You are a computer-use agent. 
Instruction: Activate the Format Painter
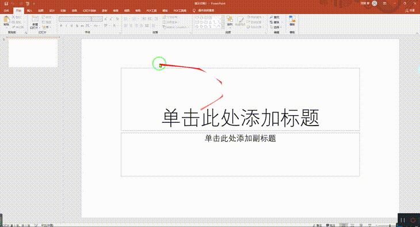tap(18, 27)
